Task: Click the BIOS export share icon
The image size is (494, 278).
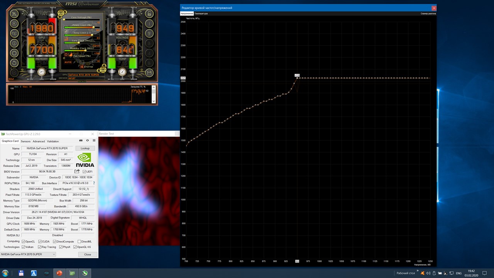Action: point(77,171)
